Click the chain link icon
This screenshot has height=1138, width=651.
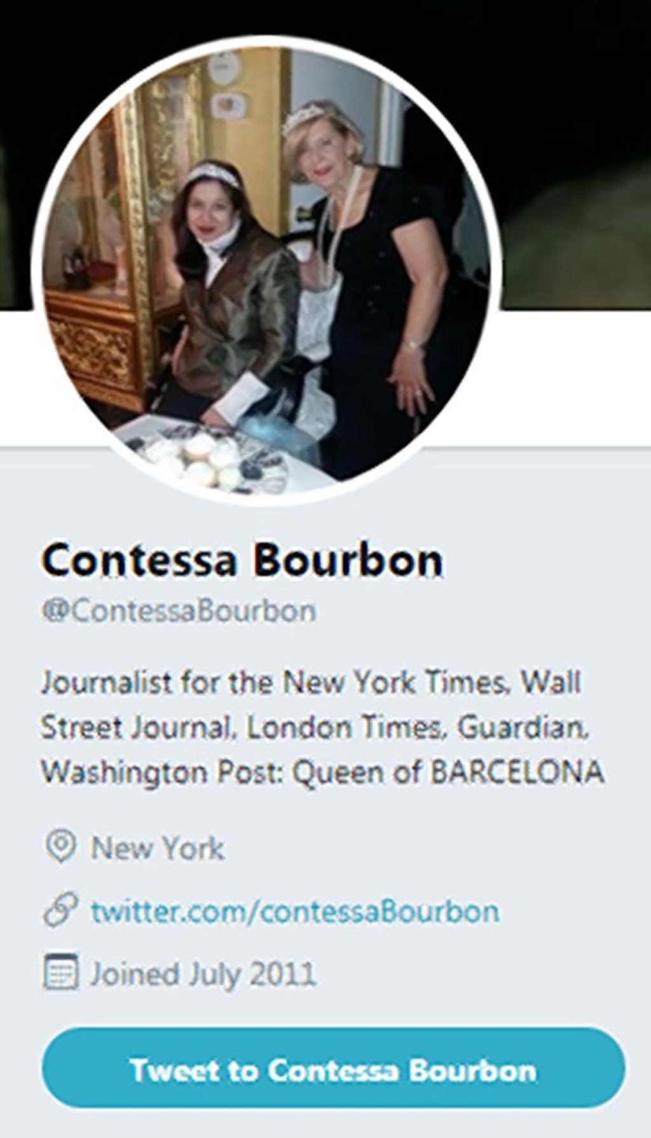click(x=61, y=910)
